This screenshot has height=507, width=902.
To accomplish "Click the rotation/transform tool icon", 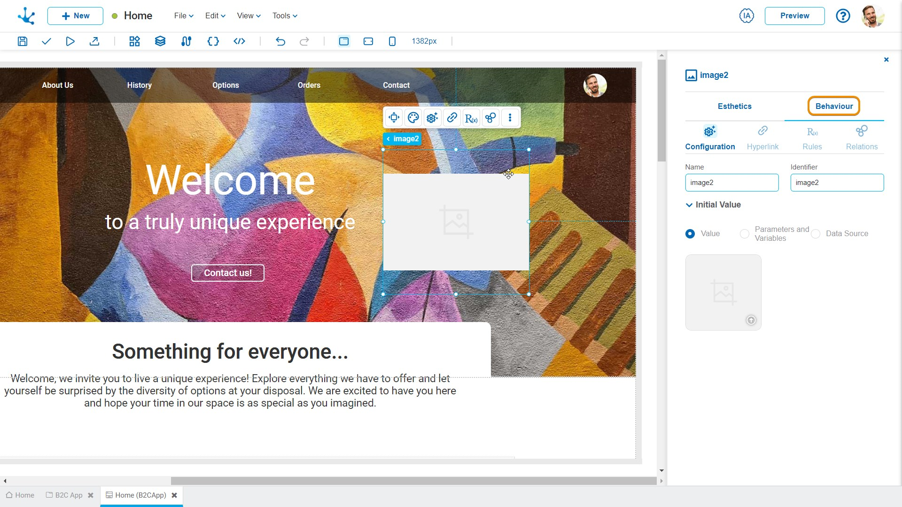I will 393,118.
